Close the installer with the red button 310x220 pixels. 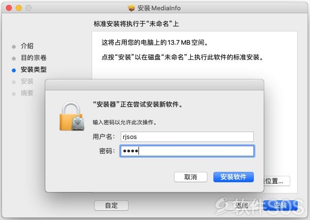point(9,8)
